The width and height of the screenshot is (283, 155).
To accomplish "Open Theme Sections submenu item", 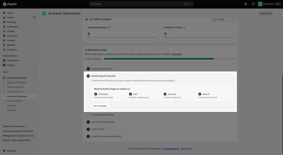I will [15, 87].
